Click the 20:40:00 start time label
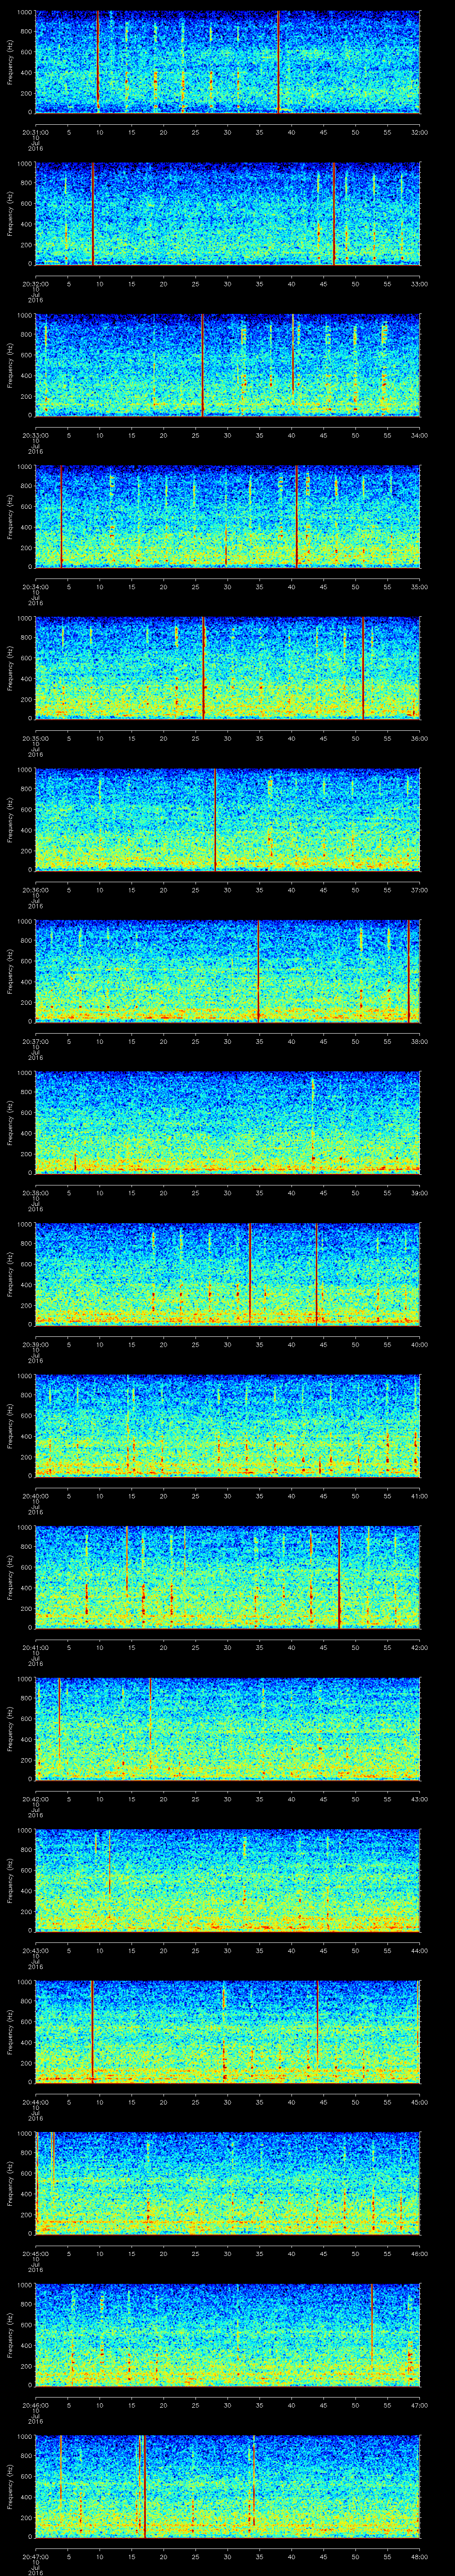The width and height of the screenshot is (455, 2576). point(35,1496)
